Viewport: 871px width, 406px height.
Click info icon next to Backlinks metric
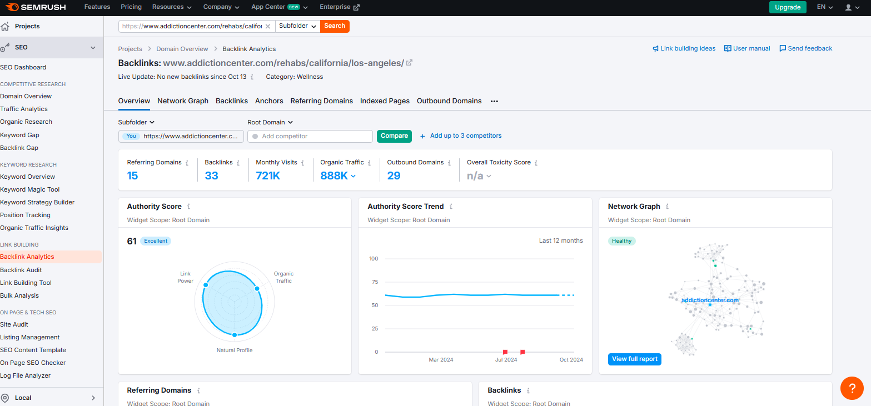tap(238, 163)
